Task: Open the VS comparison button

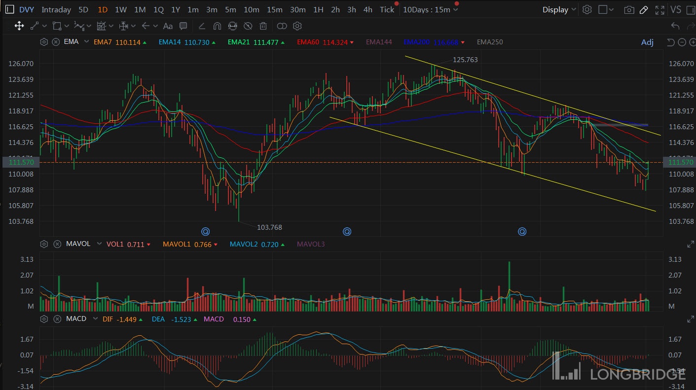Action: click(676, 10)
